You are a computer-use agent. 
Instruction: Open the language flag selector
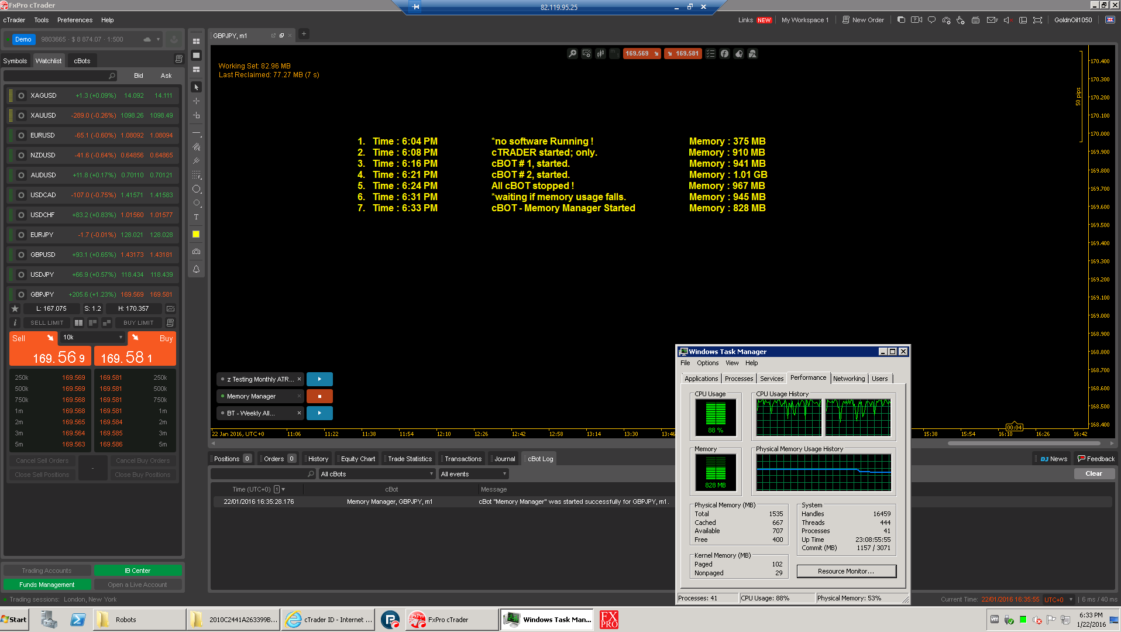point(1110,20)
